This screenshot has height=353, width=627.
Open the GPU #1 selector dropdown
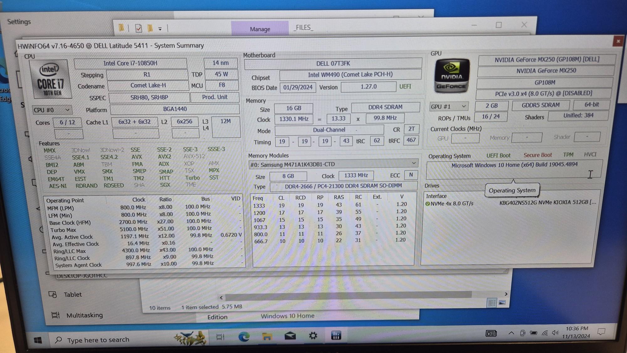449,107
